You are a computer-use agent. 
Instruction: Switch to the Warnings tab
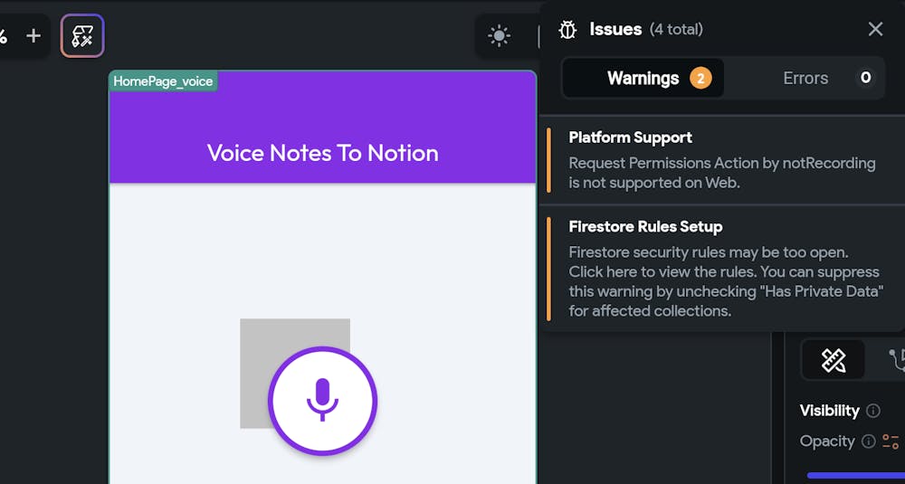pyautogui.click(x=643, y=78)
